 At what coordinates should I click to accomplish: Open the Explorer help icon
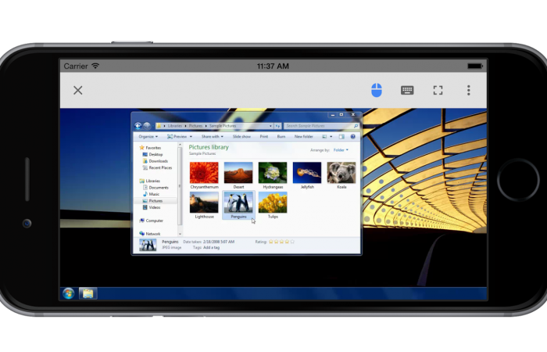tap(353, 136)
